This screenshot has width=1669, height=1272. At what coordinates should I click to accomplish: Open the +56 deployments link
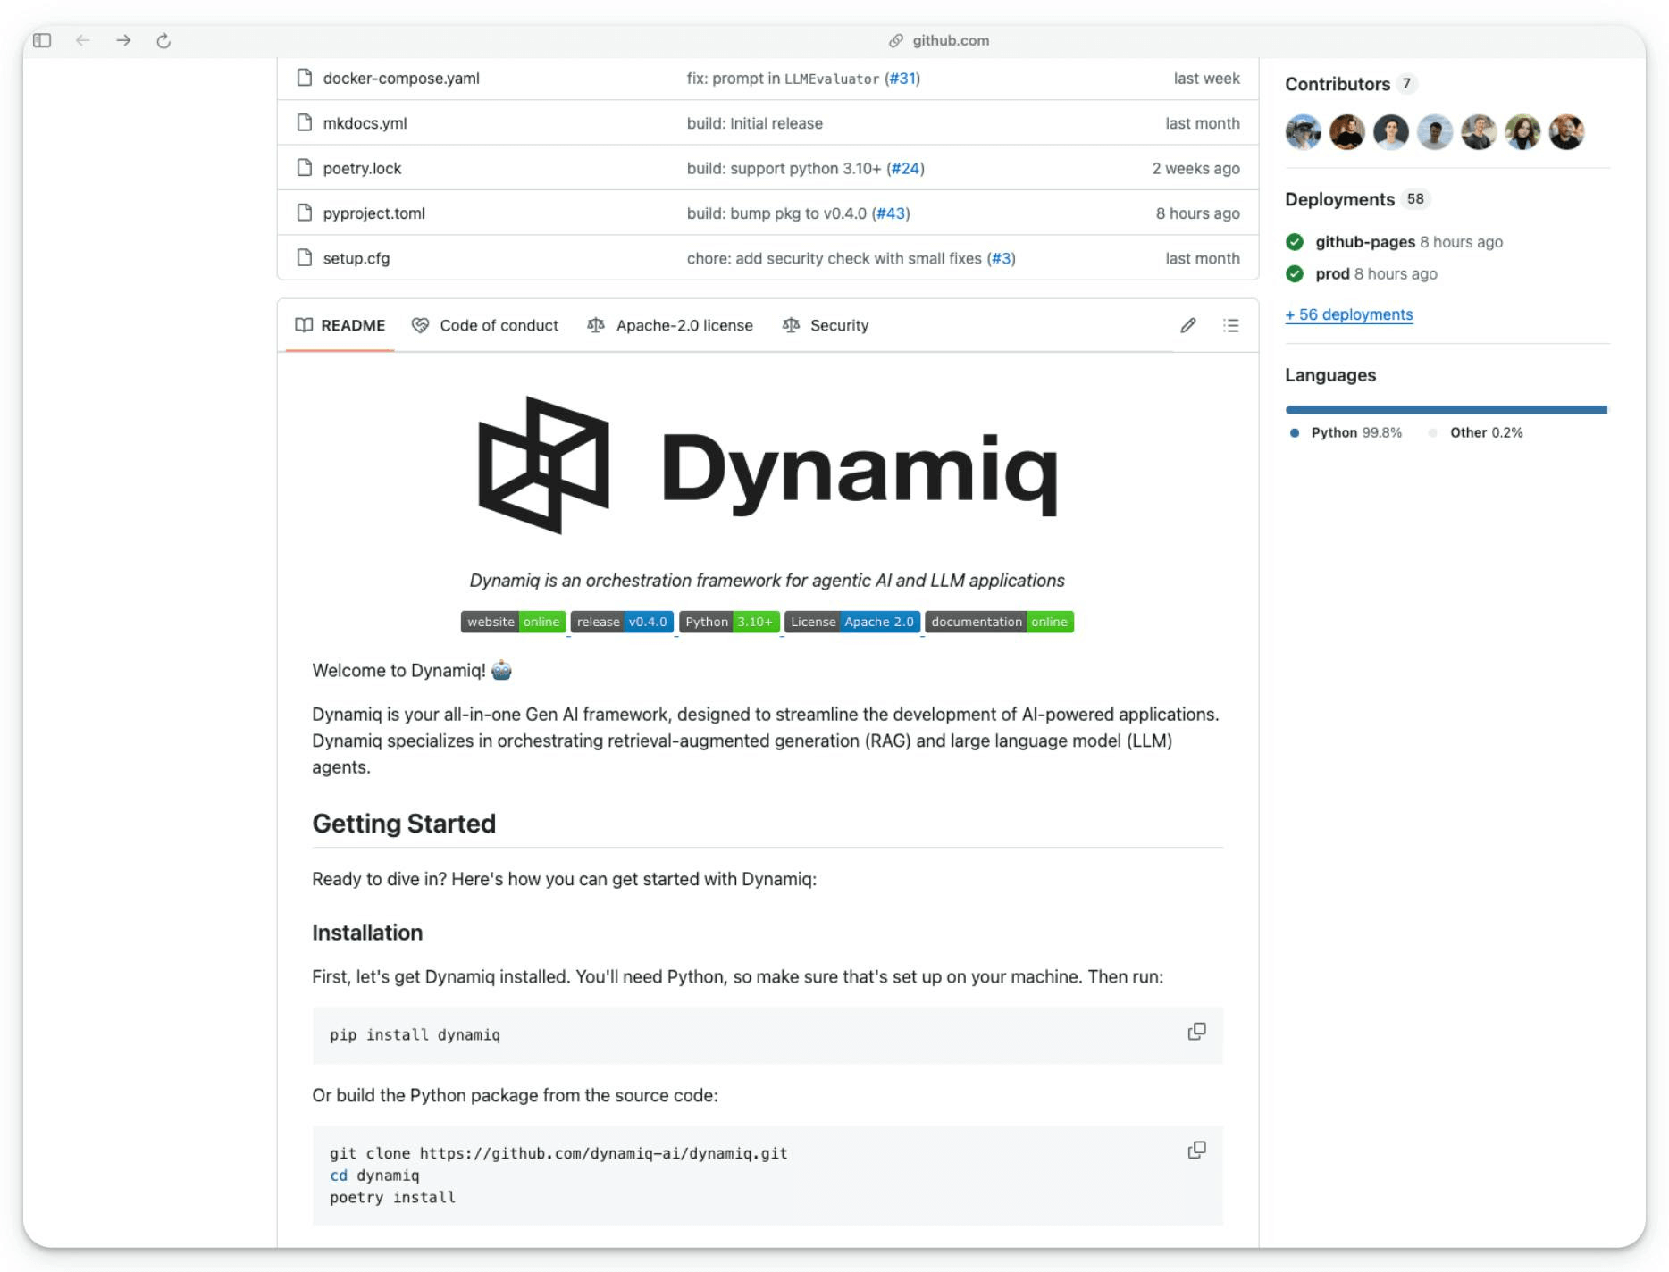[1348, 314]
